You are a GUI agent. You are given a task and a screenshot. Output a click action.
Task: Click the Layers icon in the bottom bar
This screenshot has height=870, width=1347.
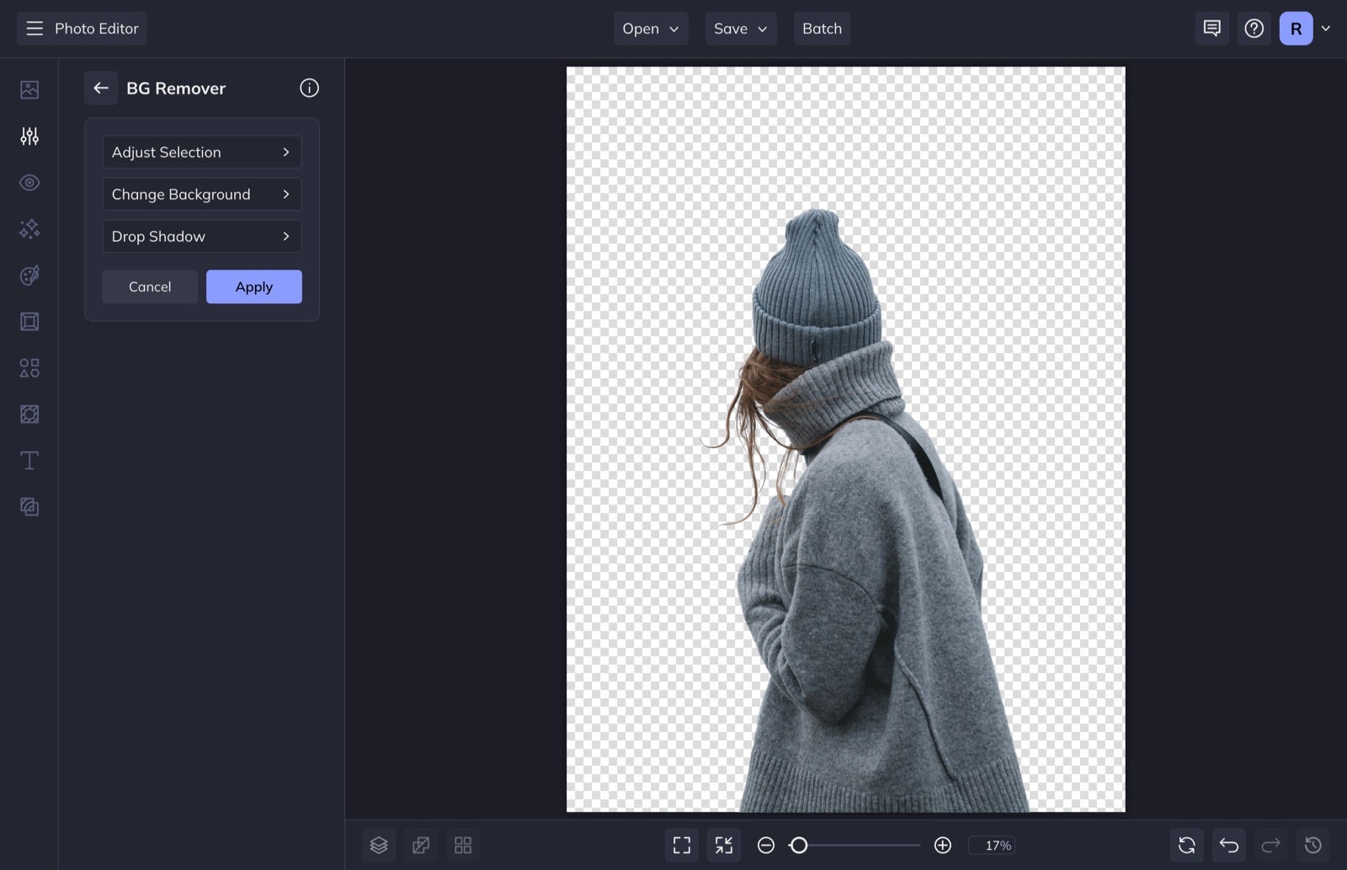378,845
